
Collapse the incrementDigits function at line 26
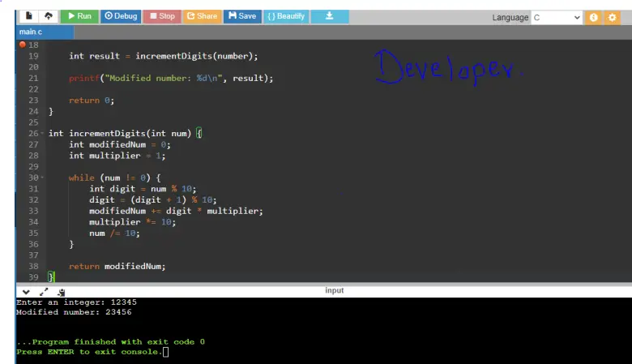point(42,133)
